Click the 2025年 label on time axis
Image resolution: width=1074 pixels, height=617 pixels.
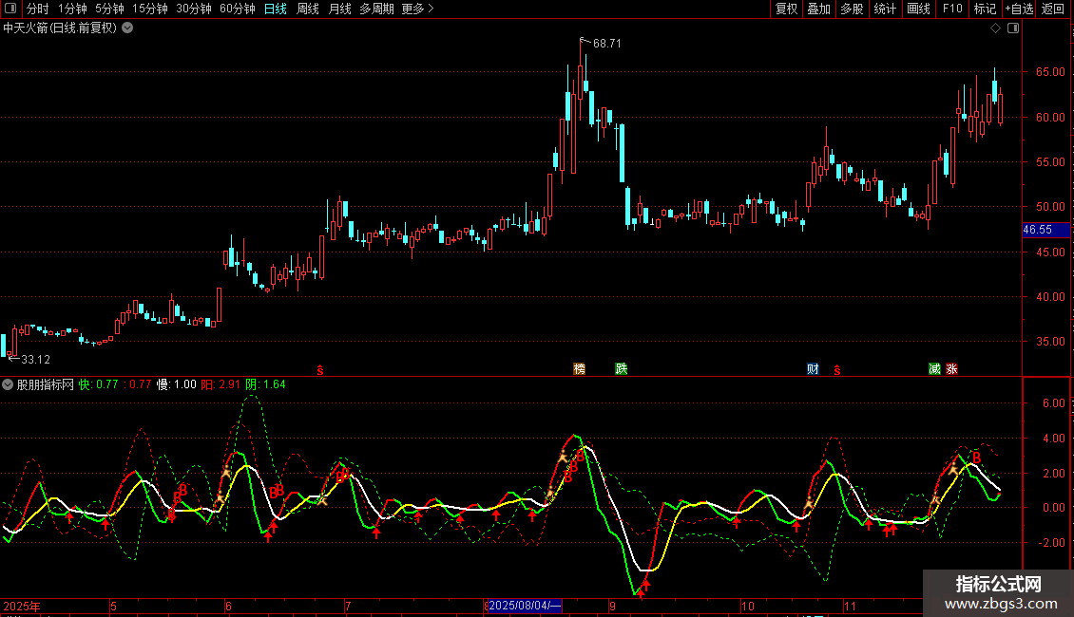[x=22, y=606]
